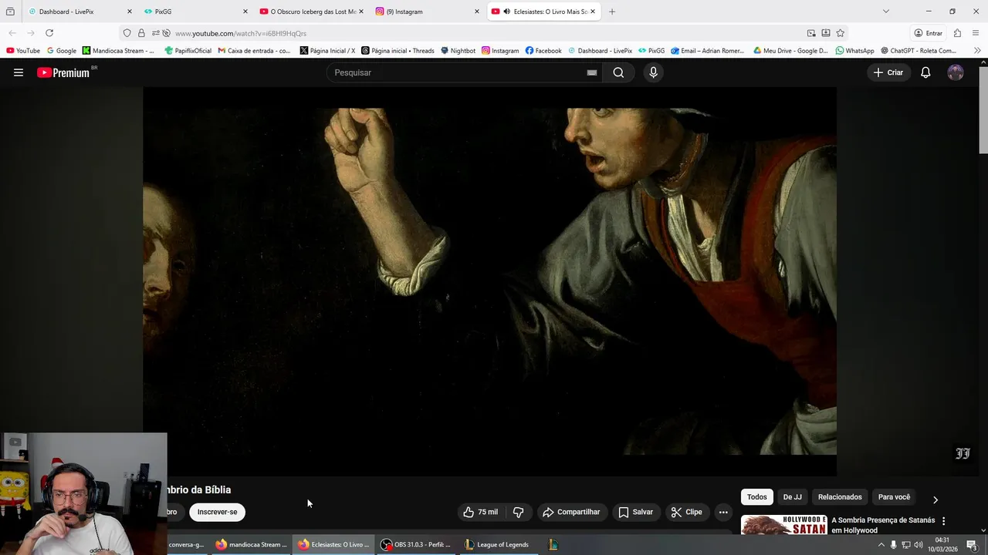Select the Relacionados filter chip
This screenshot has width=988, height=555.
(840, 497)
